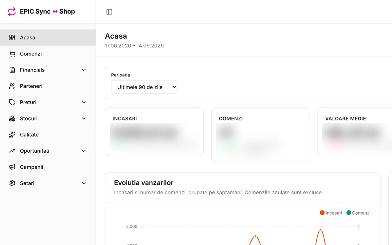
Task: Click the Evolutia vanzarilor heading
Action: click(x=144, y=183)
